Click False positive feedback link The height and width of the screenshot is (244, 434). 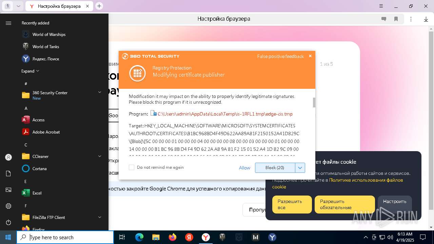point(280,56)
